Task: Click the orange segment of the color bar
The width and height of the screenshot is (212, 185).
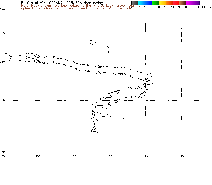Action: pos(169,3)
